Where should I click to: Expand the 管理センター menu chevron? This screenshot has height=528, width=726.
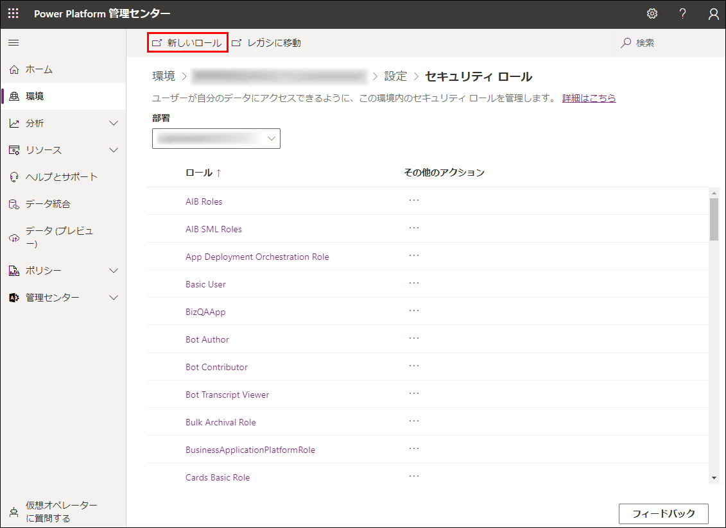pos(114,298)
